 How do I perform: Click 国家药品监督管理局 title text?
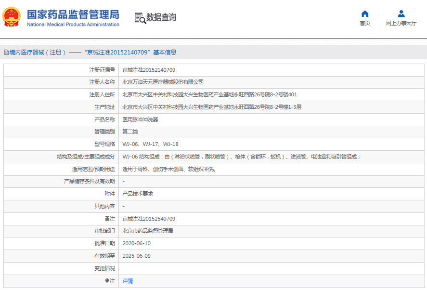[x=73, y=14]
